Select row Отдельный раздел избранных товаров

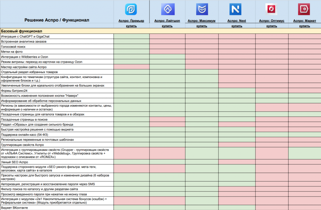(57, 72)
